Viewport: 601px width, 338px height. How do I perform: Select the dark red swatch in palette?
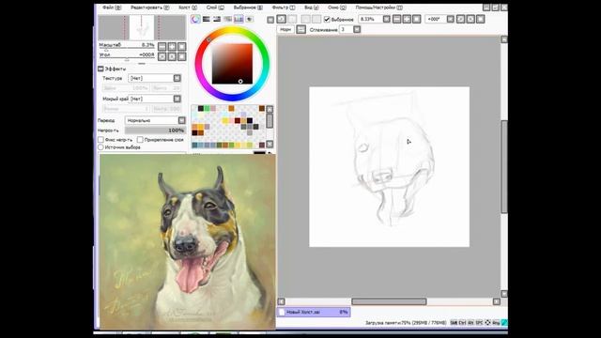[238, 121]
